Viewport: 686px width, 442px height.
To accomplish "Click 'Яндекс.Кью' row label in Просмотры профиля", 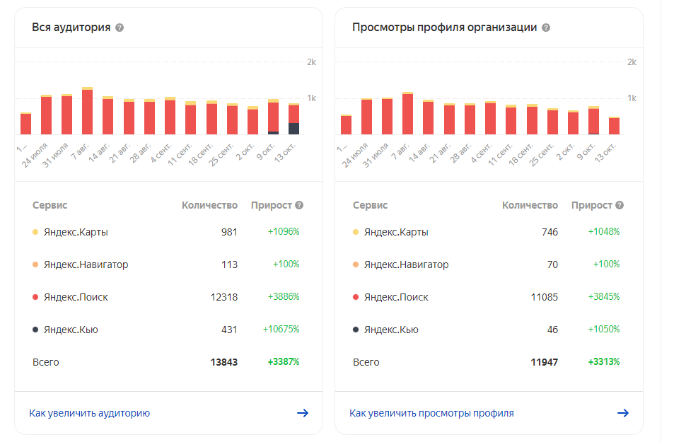I will [x=391, y=330].
